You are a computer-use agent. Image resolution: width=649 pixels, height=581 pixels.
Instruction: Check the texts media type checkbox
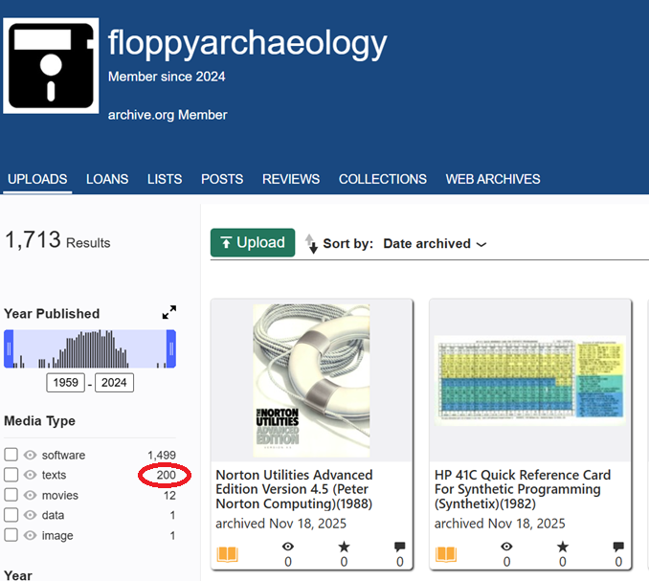point(11,475)
